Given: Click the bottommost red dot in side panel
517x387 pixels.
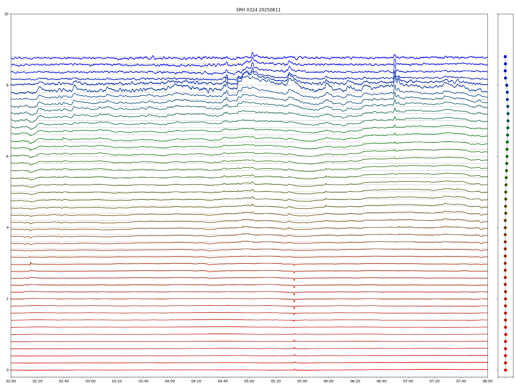Looking at the screenshot, I should (x=505, y=370).
